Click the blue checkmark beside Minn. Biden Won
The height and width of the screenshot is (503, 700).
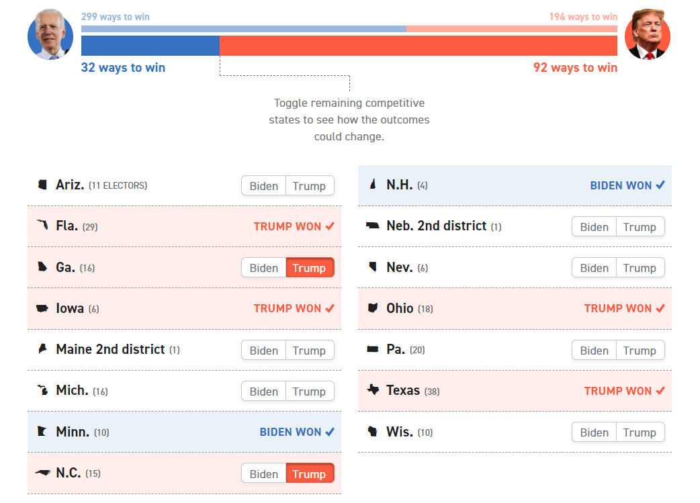(x=330, y=432)
